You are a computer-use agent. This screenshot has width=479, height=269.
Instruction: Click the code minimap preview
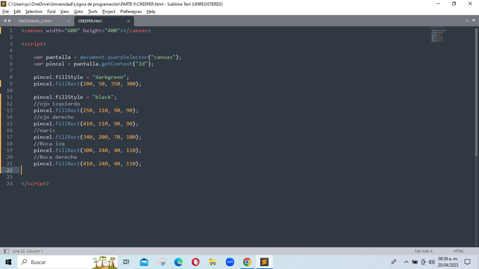pos(438,35)
